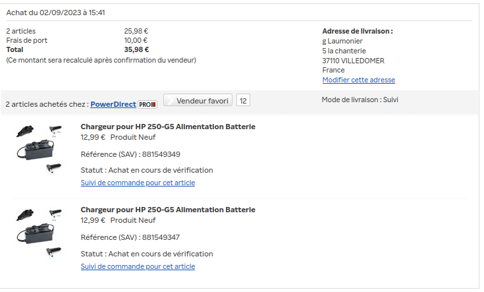Click the first HP charger product thumbnail
This screenshot has width=484, height=292.
point(39,148)
